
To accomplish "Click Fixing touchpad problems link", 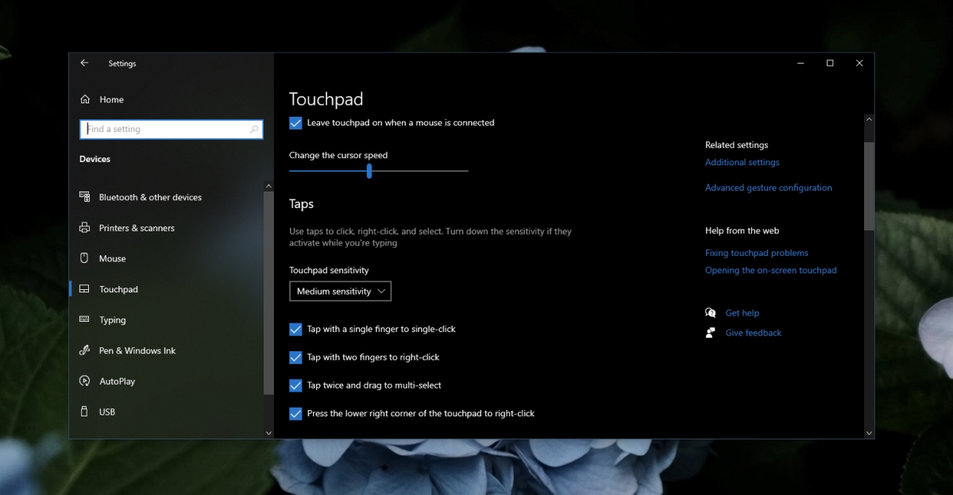I will [756, 253].
